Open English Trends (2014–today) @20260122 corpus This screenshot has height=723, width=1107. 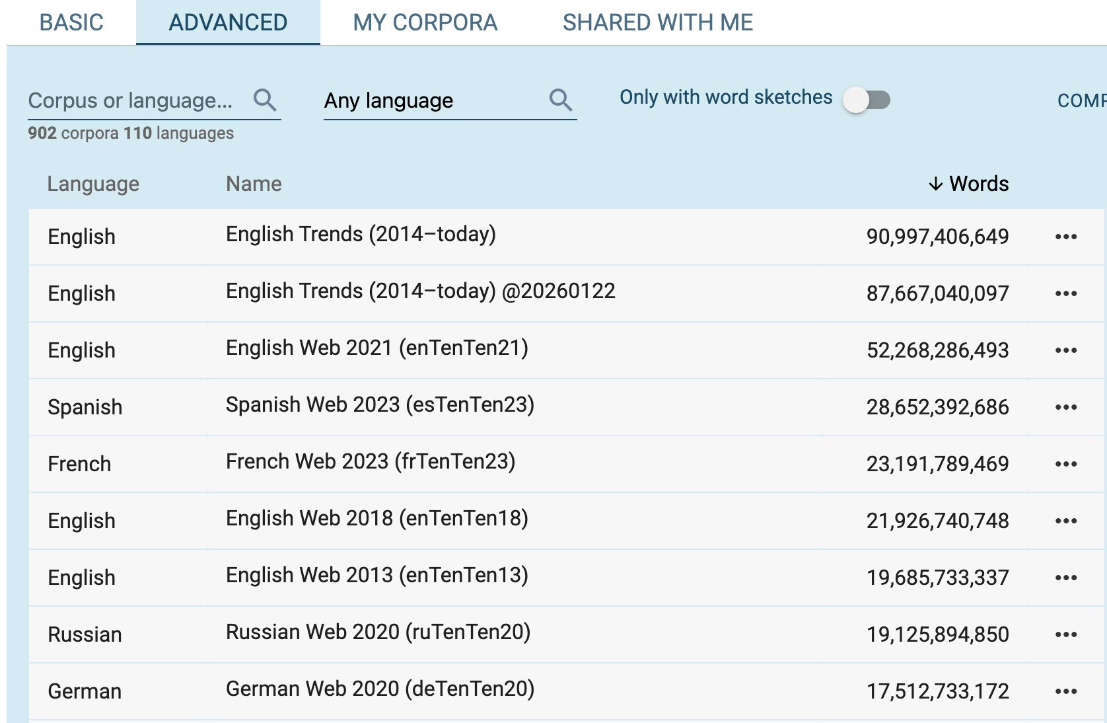421,291
